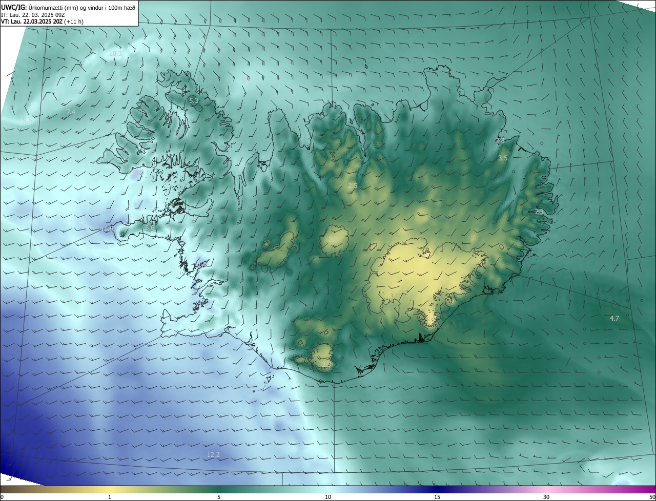Screen dimensions: 656x501
Task: Click the 12.2 value in southwest ocean
Action: click(x=213, y=454)
